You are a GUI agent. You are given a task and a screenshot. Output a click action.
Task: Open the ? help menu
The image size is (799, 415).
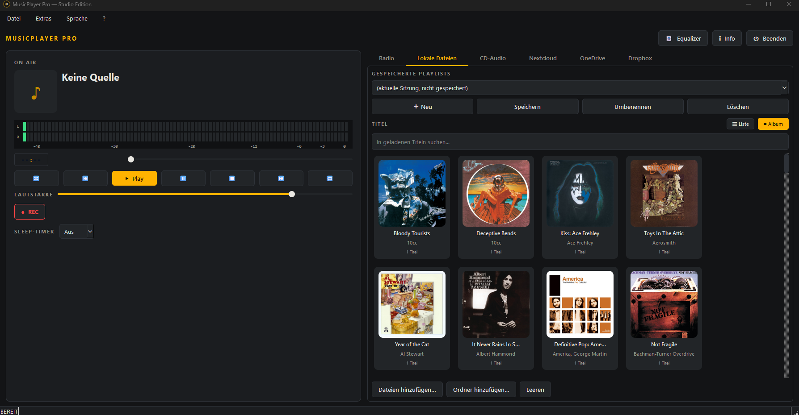[x=104, y=18]
